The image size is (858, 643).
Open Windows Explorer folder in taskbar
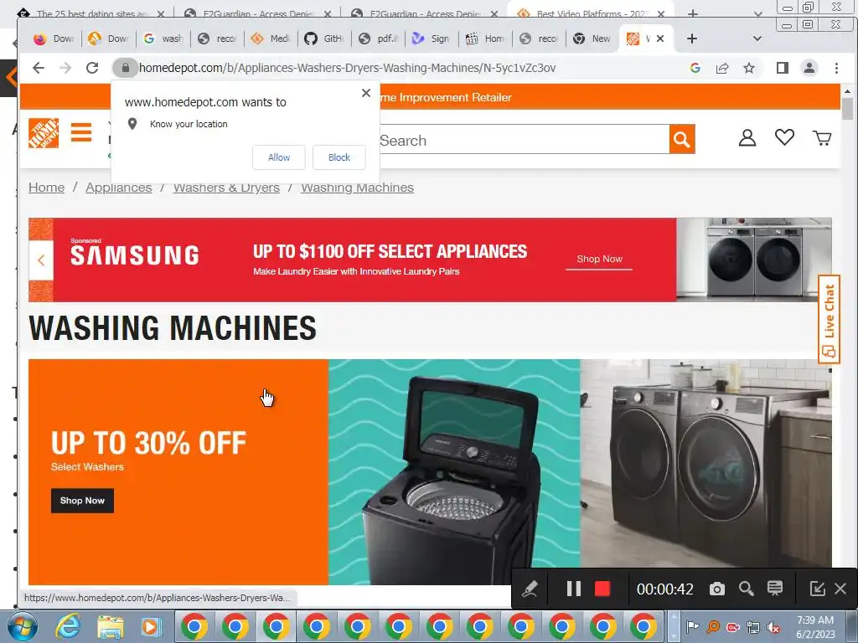110,627
